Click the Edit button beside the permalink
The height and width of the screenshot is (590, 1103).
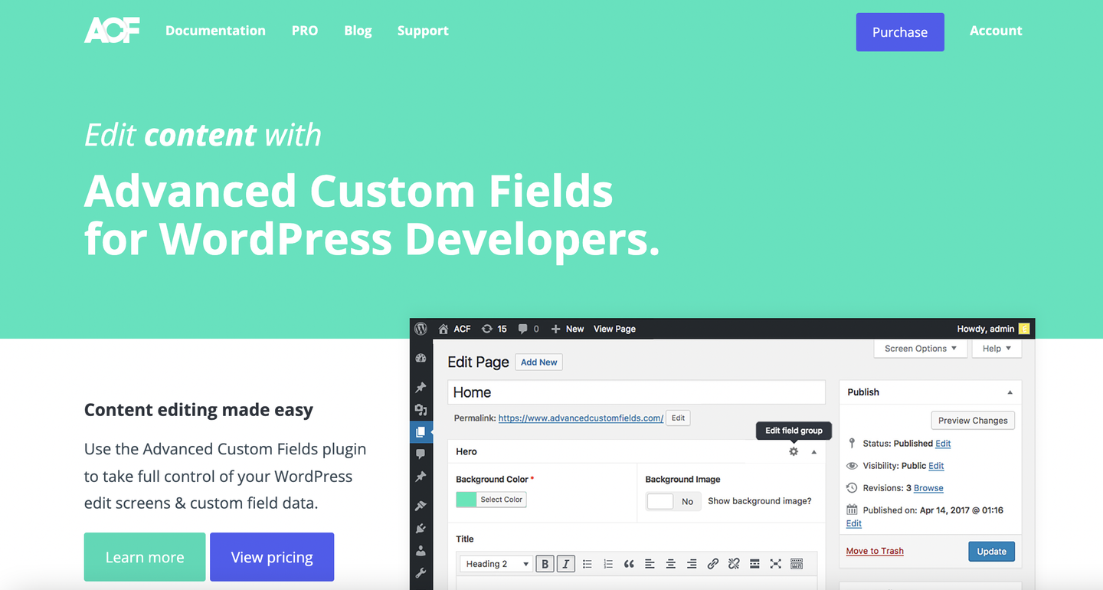click(678, 418)
